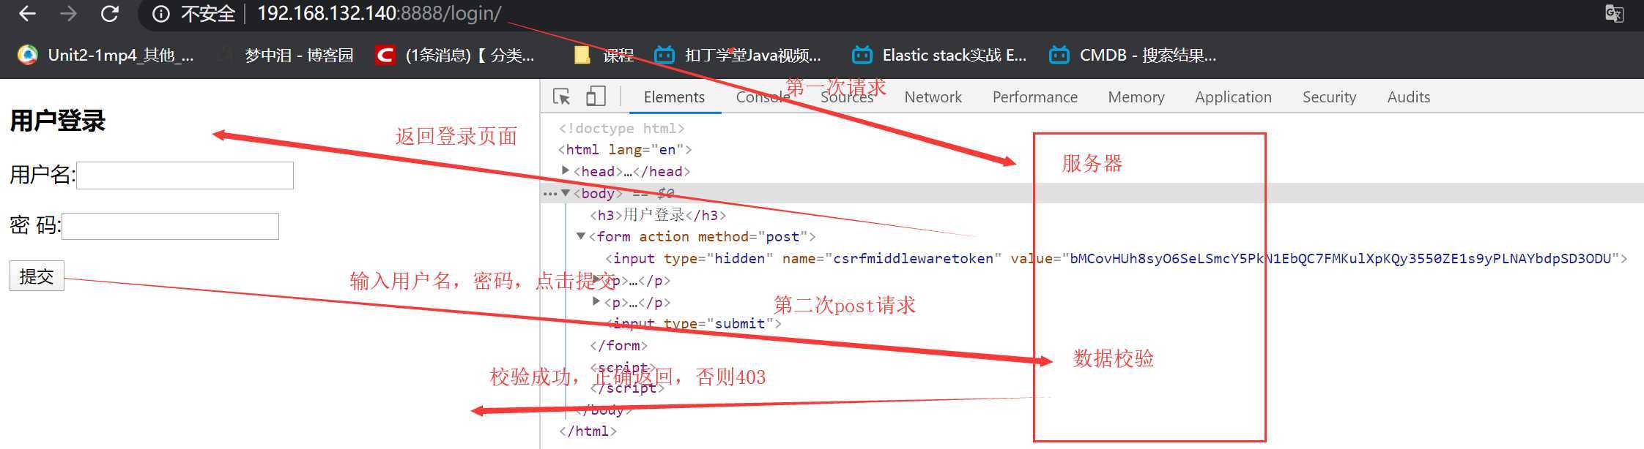Open the 课程 bookmark folder

(604, 55)
